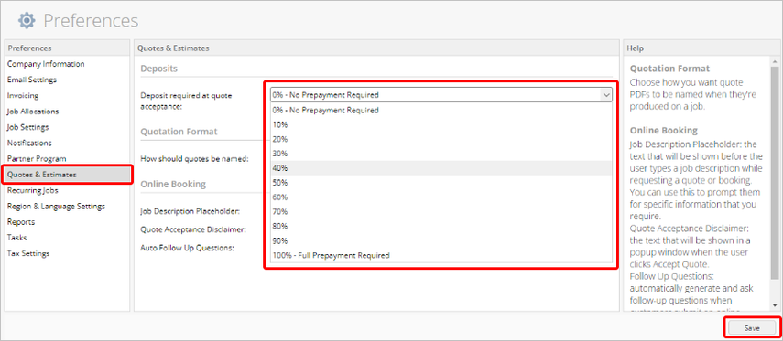Go to Reports preferences
This screenshot has height=341, width=783.
[21, 222]
